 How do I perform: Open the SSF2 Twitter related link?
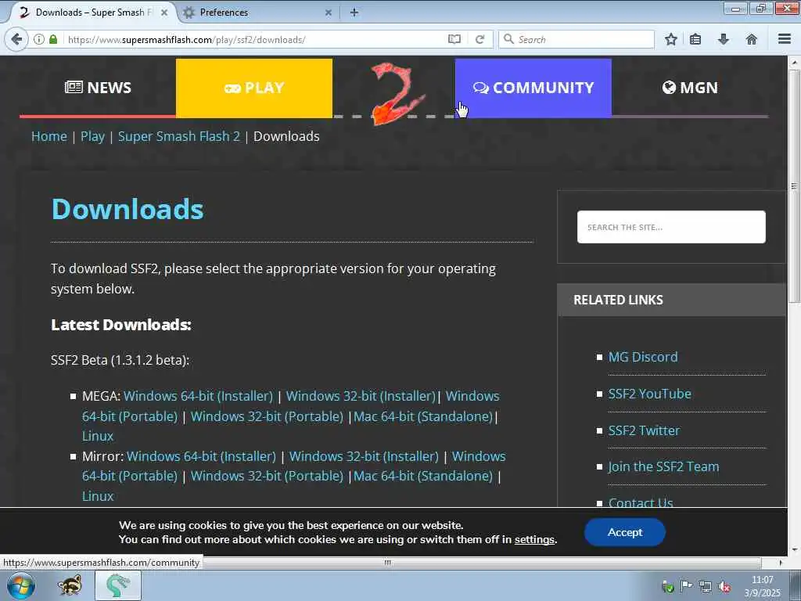(644, 430)
